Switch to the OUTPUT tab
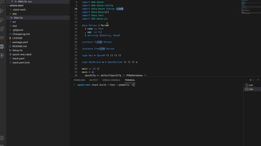Screen dimensions: 261x146 [x=94, y=80]
